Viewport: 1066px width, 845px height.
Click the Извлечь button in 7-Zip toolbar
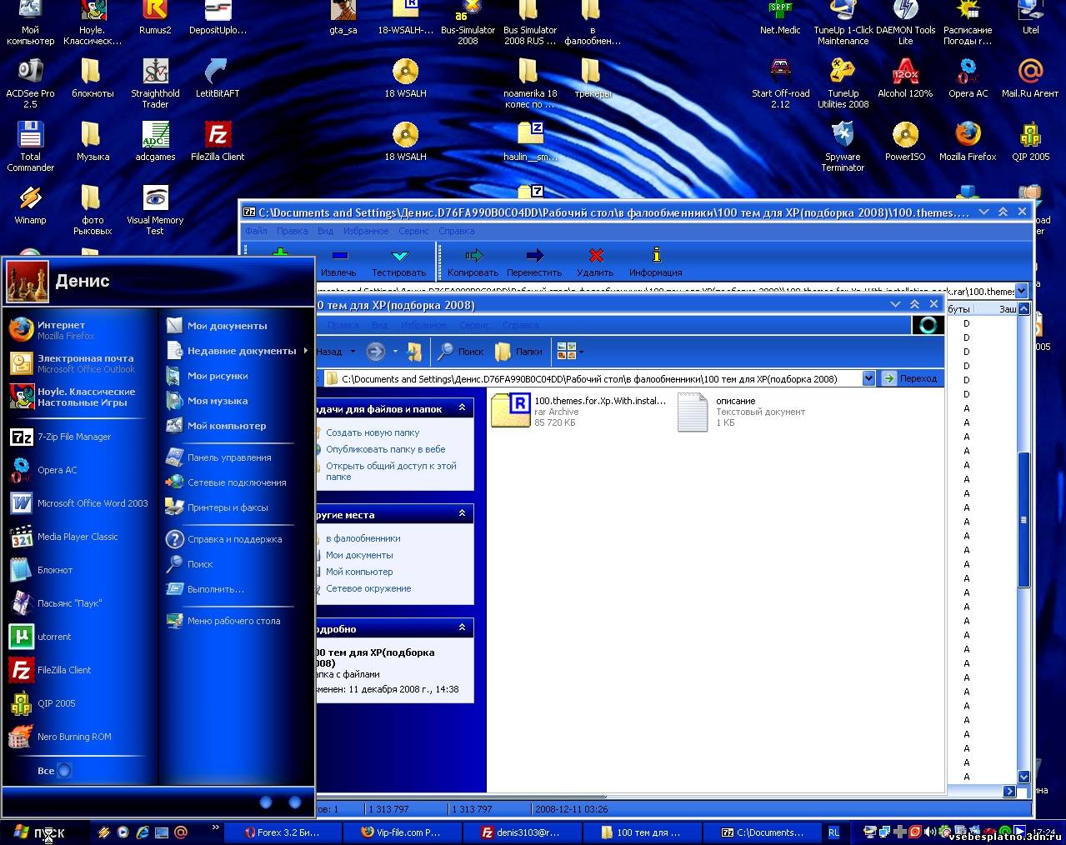(338, 262)
